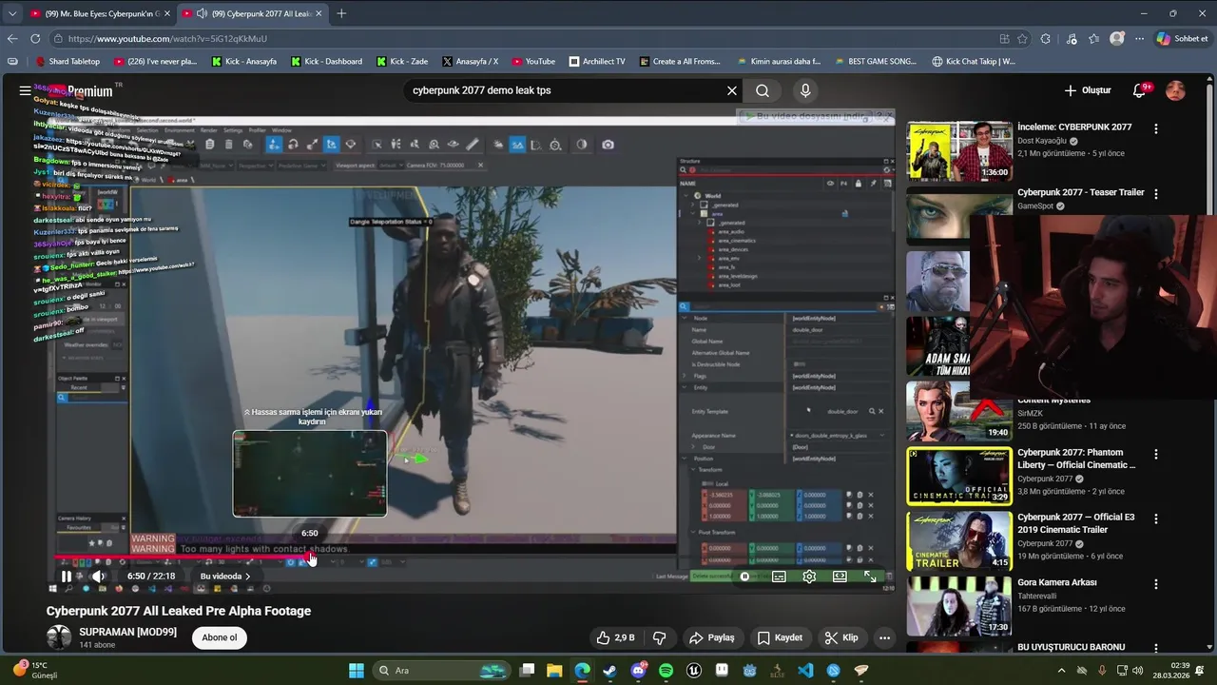This screenshot has width=1217, height=685.
Task: Pause the YouTube video
Action: pos(66,577)
